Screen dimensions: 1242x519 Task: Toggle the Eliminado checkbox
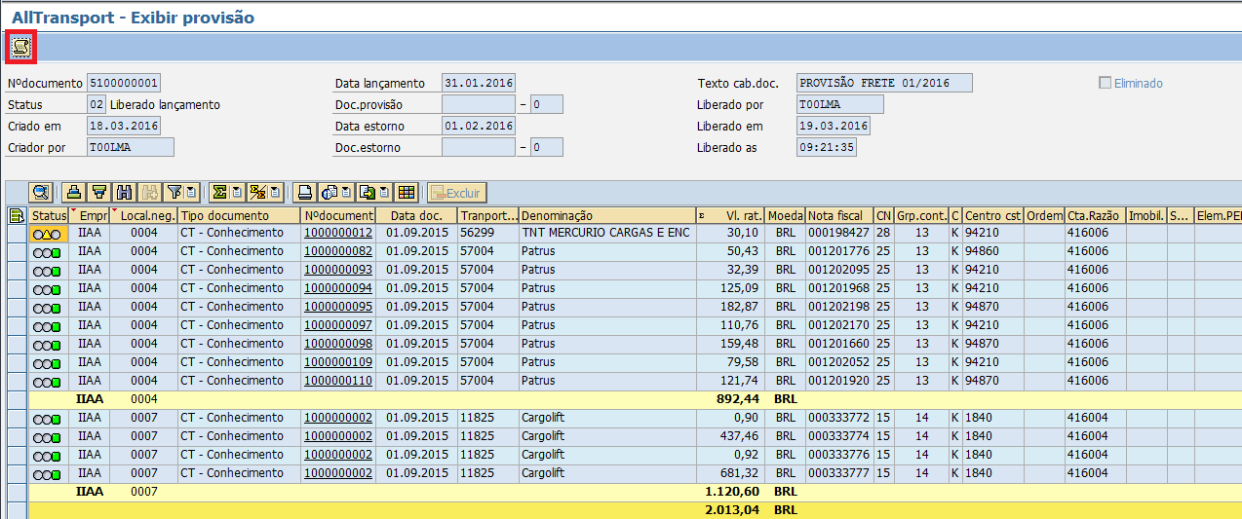point(1105,84)
